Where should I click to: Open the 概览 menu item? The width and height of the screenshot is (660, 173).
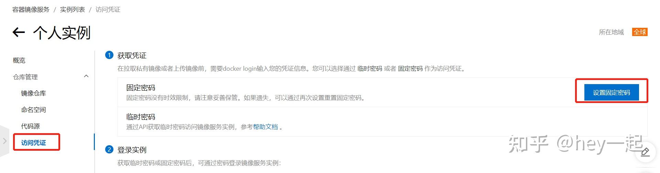(x=19, y=60)
